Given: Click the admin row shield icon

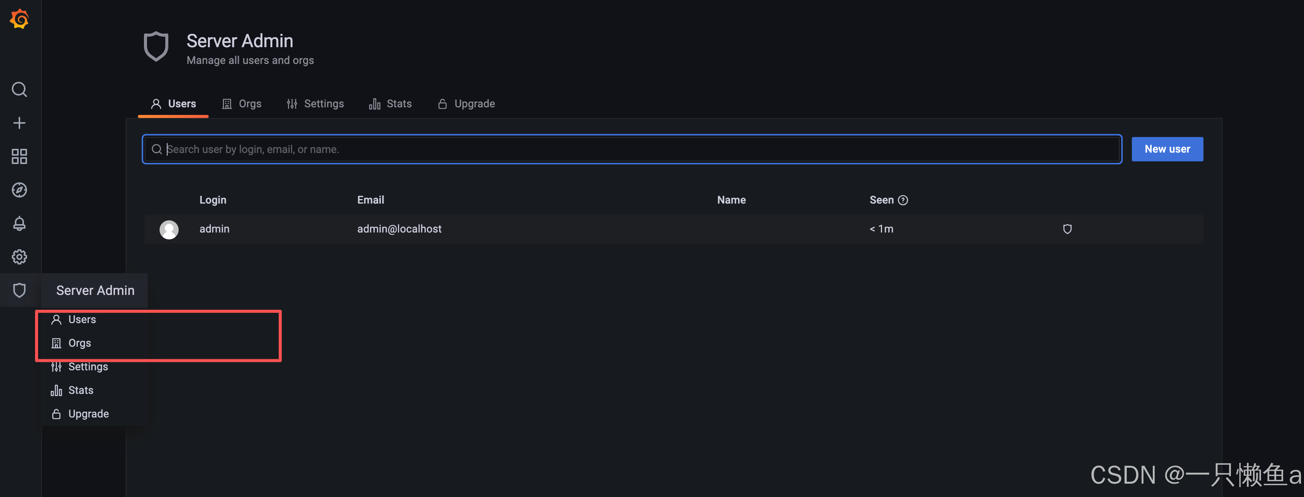Looking at the screenshot, I should point(1067,229).
